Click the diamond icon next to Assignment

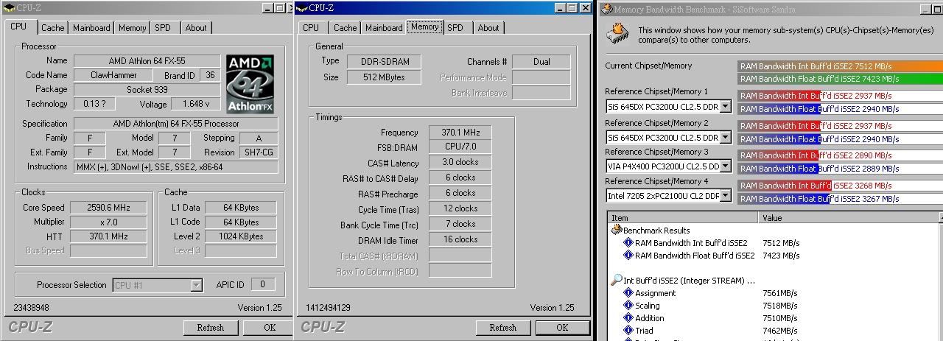point(628,292)
